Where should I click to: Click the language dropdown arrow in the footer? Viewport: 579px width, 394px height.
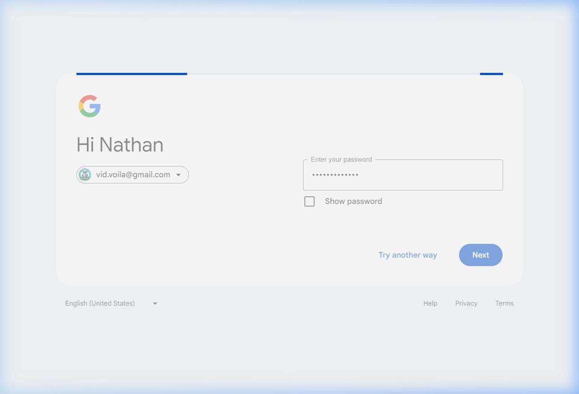(155, 303)
